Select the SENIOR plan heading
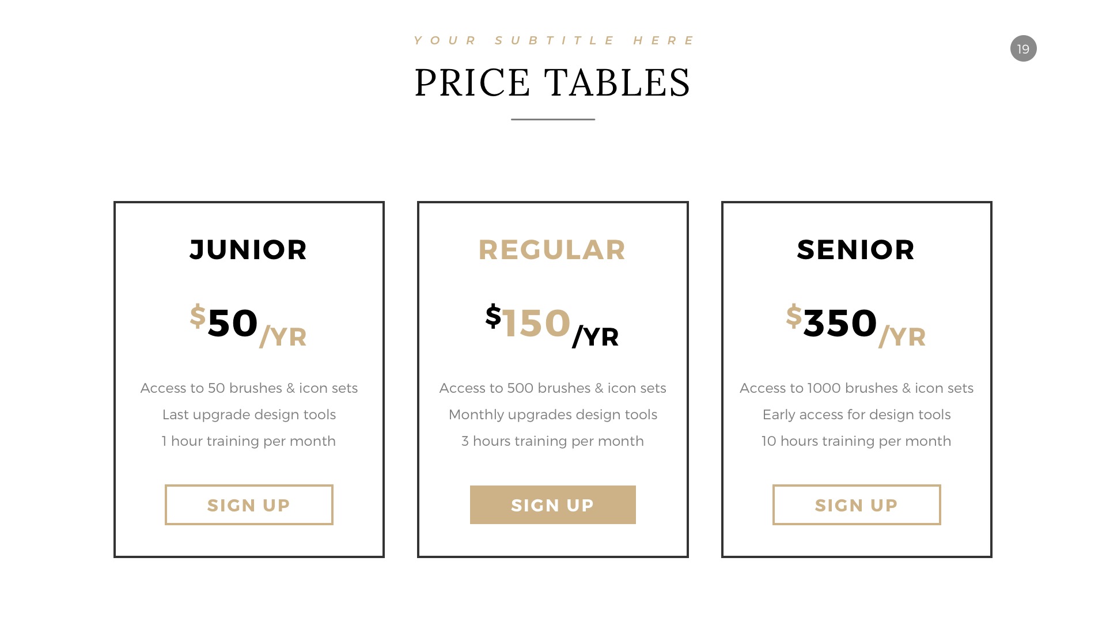 tap(856, 250)
